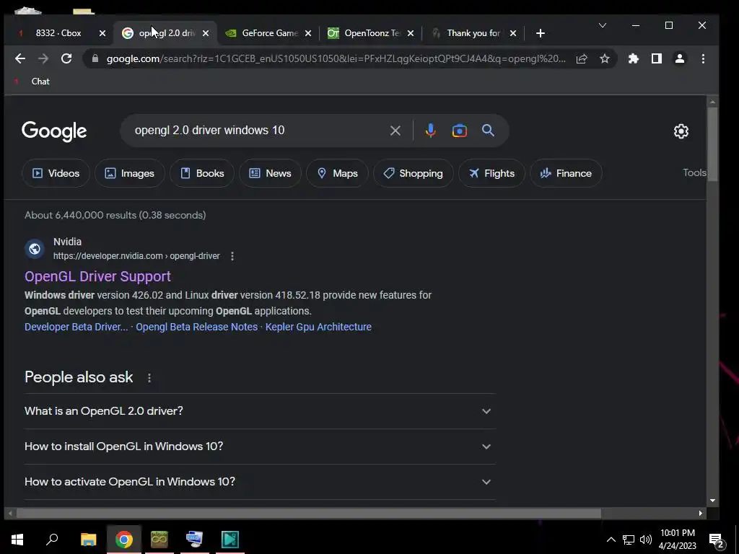Expand How to activate OpenGL question
739x554 pixels.
[260, 481]
